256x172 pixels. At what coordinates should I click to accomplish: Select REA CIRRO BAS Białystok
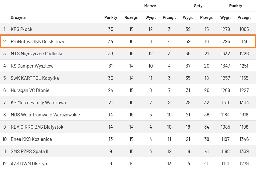pyautogui.click(x=37, y=127)
